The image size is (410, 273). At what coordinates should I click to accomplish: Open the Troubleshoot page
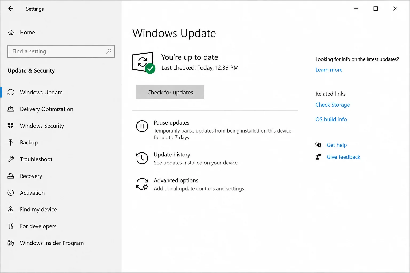pyautogui.click(x=36, y=159)
